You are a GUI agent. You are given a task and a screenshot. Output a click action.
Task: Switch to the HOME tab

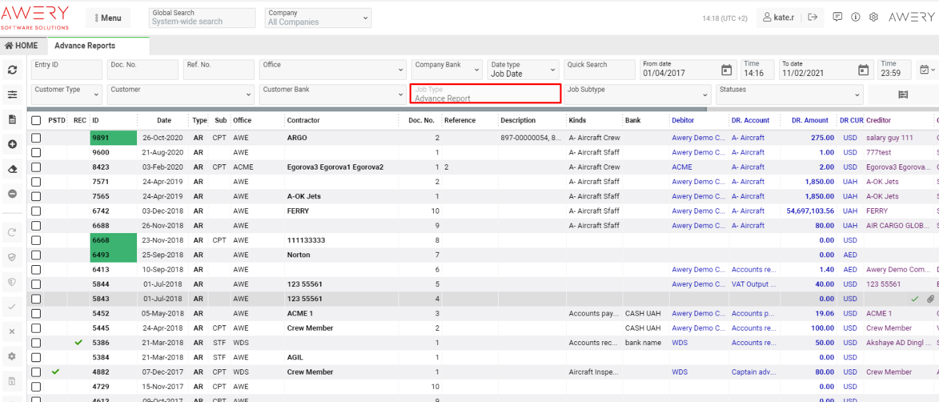coord(23,45)
